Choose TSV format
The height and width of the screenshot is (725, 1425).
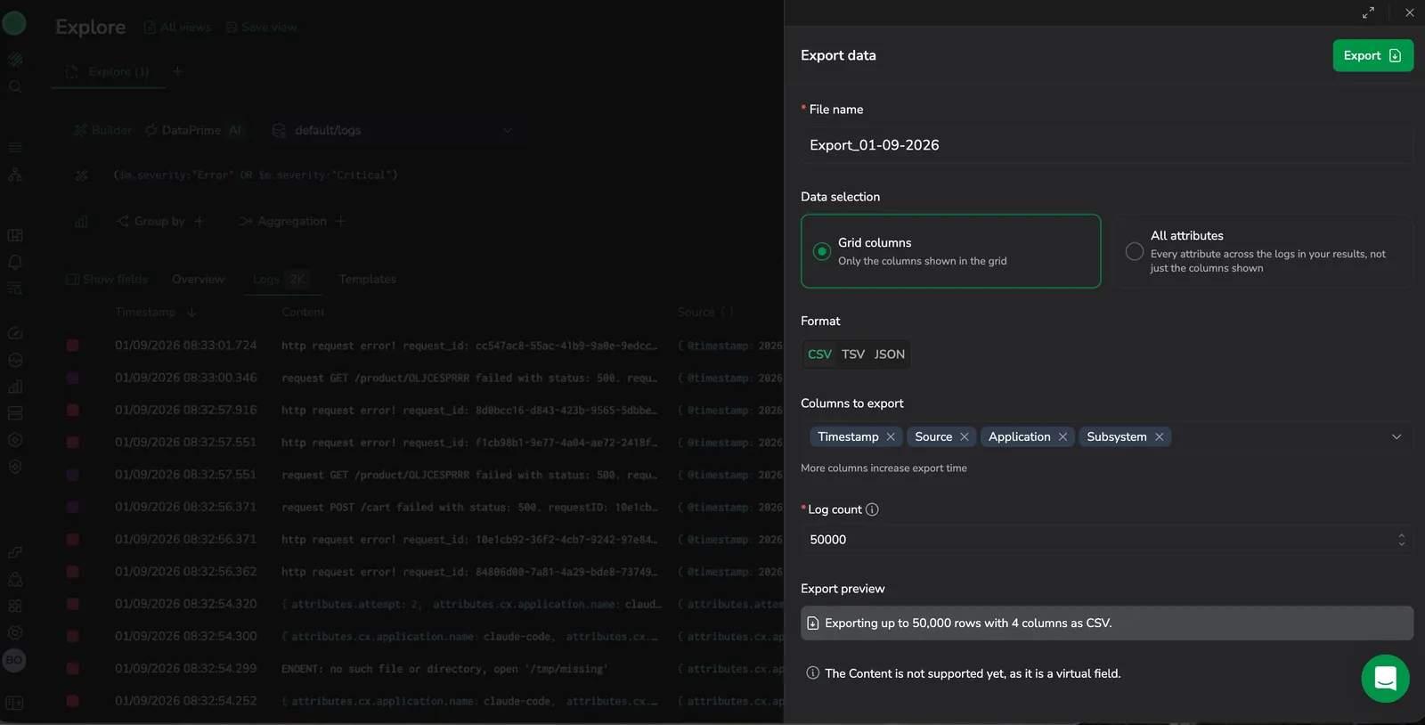[x=853, y=354]
